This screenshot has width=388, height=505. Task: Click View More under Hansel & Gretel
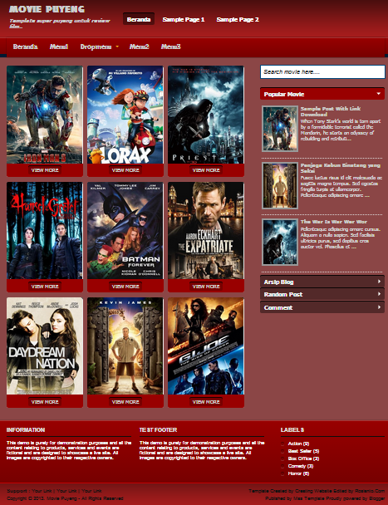[45, 287]
